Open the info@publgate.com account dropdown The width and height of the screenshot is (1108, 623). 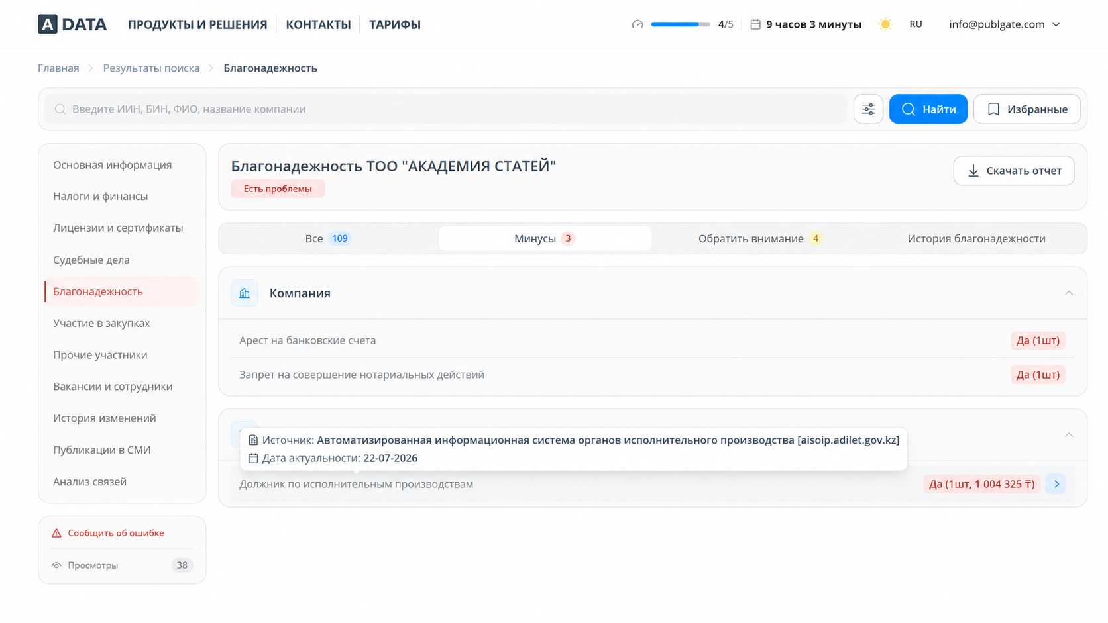click(x=1005, y=24)
